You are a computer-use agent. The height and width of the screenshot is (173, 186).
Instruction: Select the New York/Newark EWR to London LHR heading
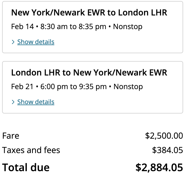coord(89,13)
